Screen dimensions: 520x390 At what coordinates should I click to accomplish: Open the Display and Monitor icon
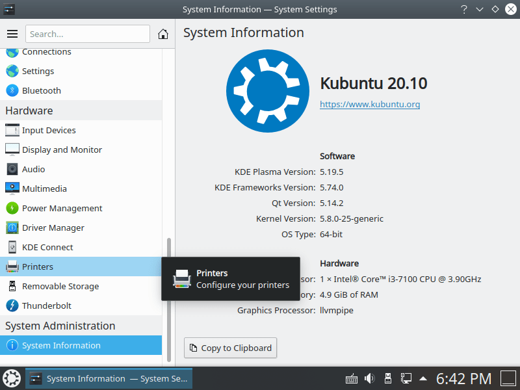(12, 149)
